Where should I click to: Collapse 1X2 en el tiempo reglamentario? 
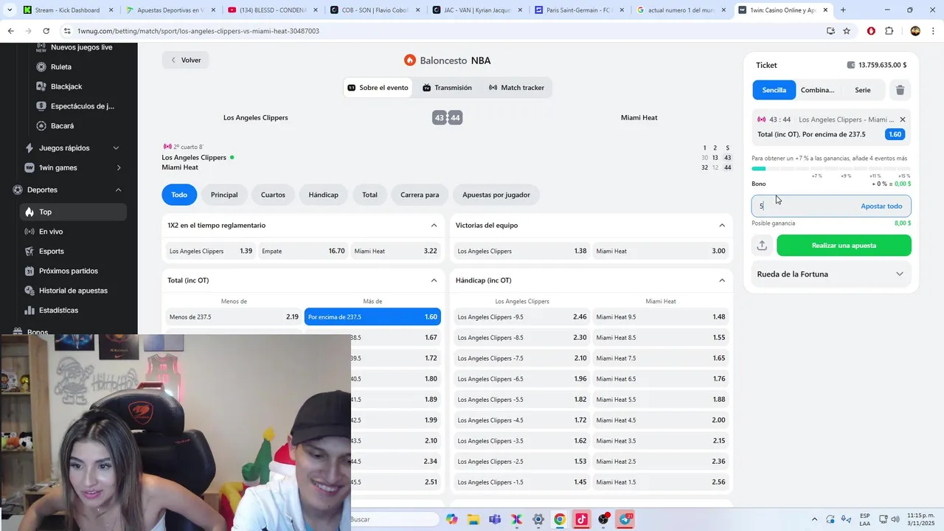coord(434,225)
